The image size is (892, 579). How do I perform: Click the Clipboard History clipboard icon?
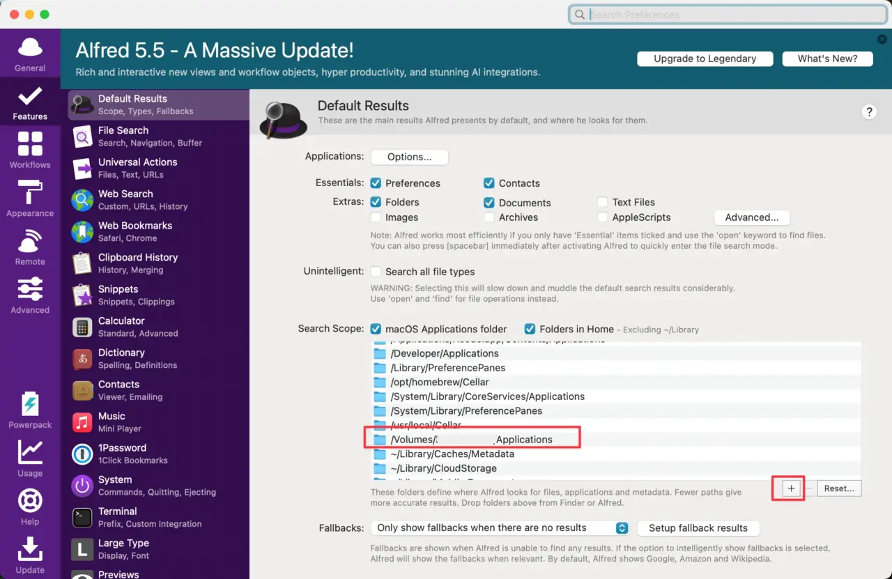[82, 263]
